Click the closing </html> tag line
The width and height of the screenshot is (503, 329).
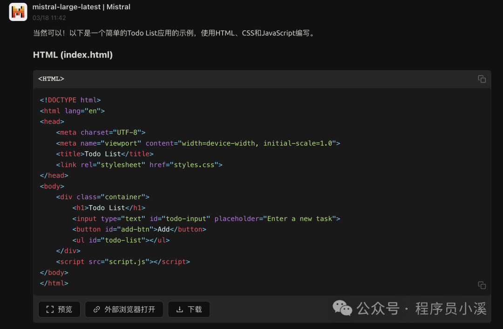[x=54, y=283]
